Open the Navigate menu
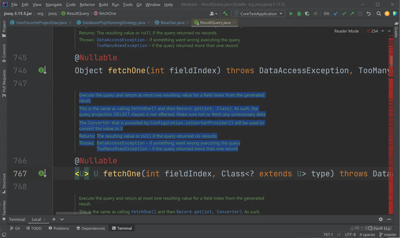400x238 pixels. (x=54, y=5)
